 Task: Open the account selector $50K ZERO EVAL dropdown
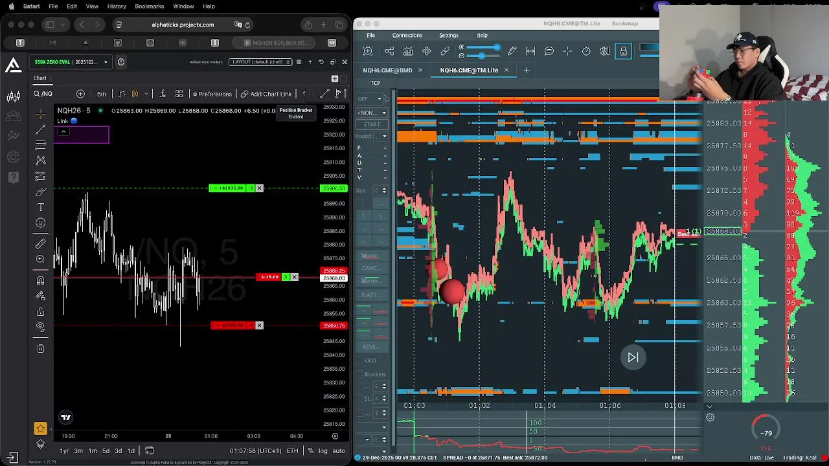click(71, 62)
